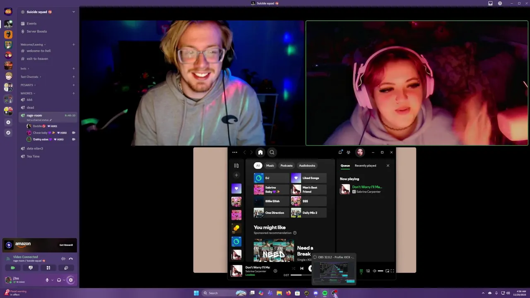Screen dimensions: 530x298
Task: Collapse the bots category
Action: 24,69
